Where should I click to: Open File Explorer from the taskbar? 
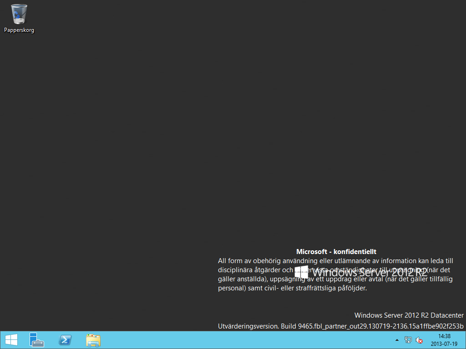pos(93,340)
